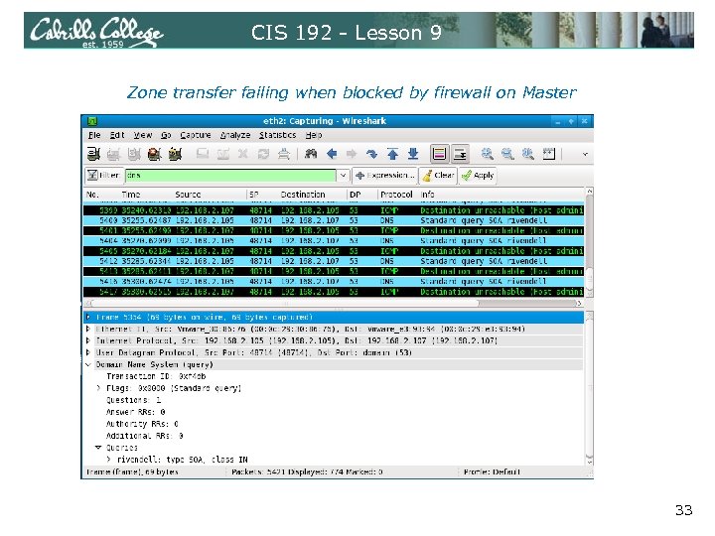Stop the running capture icon
Viewport: 715px width, 536px height.
154,154
